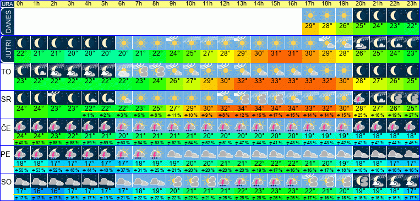420x201 pixels.
Task: Open the DANES day tab
Action: point(7,21)
